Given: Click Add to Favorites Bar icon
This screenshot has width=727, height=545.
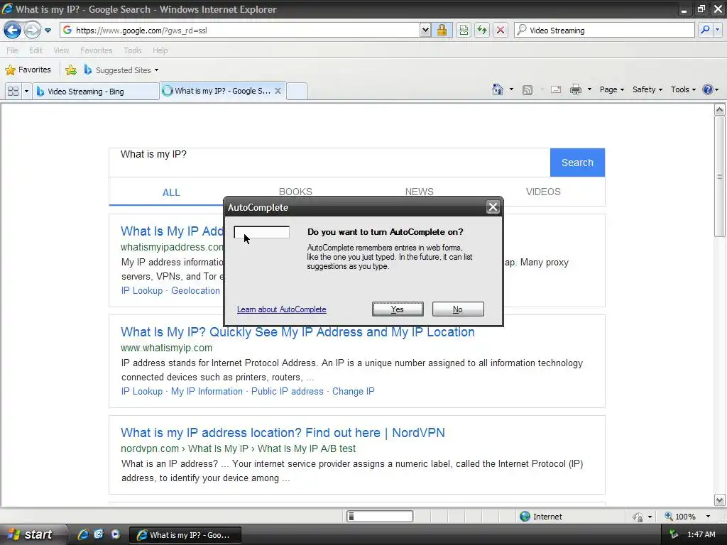Looking at the screenshot, I should click(x=71, y=70).
